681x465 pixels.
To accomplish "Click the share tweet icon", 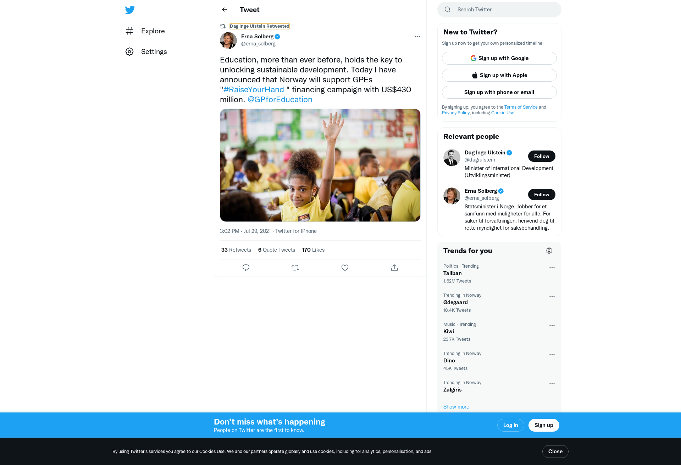I will (x=394, y=268).
